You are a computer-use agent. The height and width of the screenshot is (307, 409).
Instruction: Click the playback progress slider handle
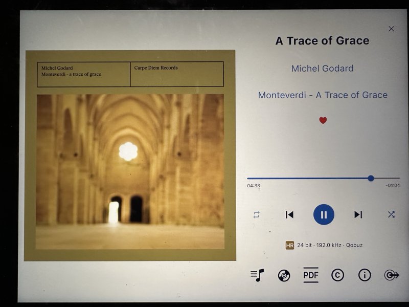pyautogui.click(x=371, y=178)
